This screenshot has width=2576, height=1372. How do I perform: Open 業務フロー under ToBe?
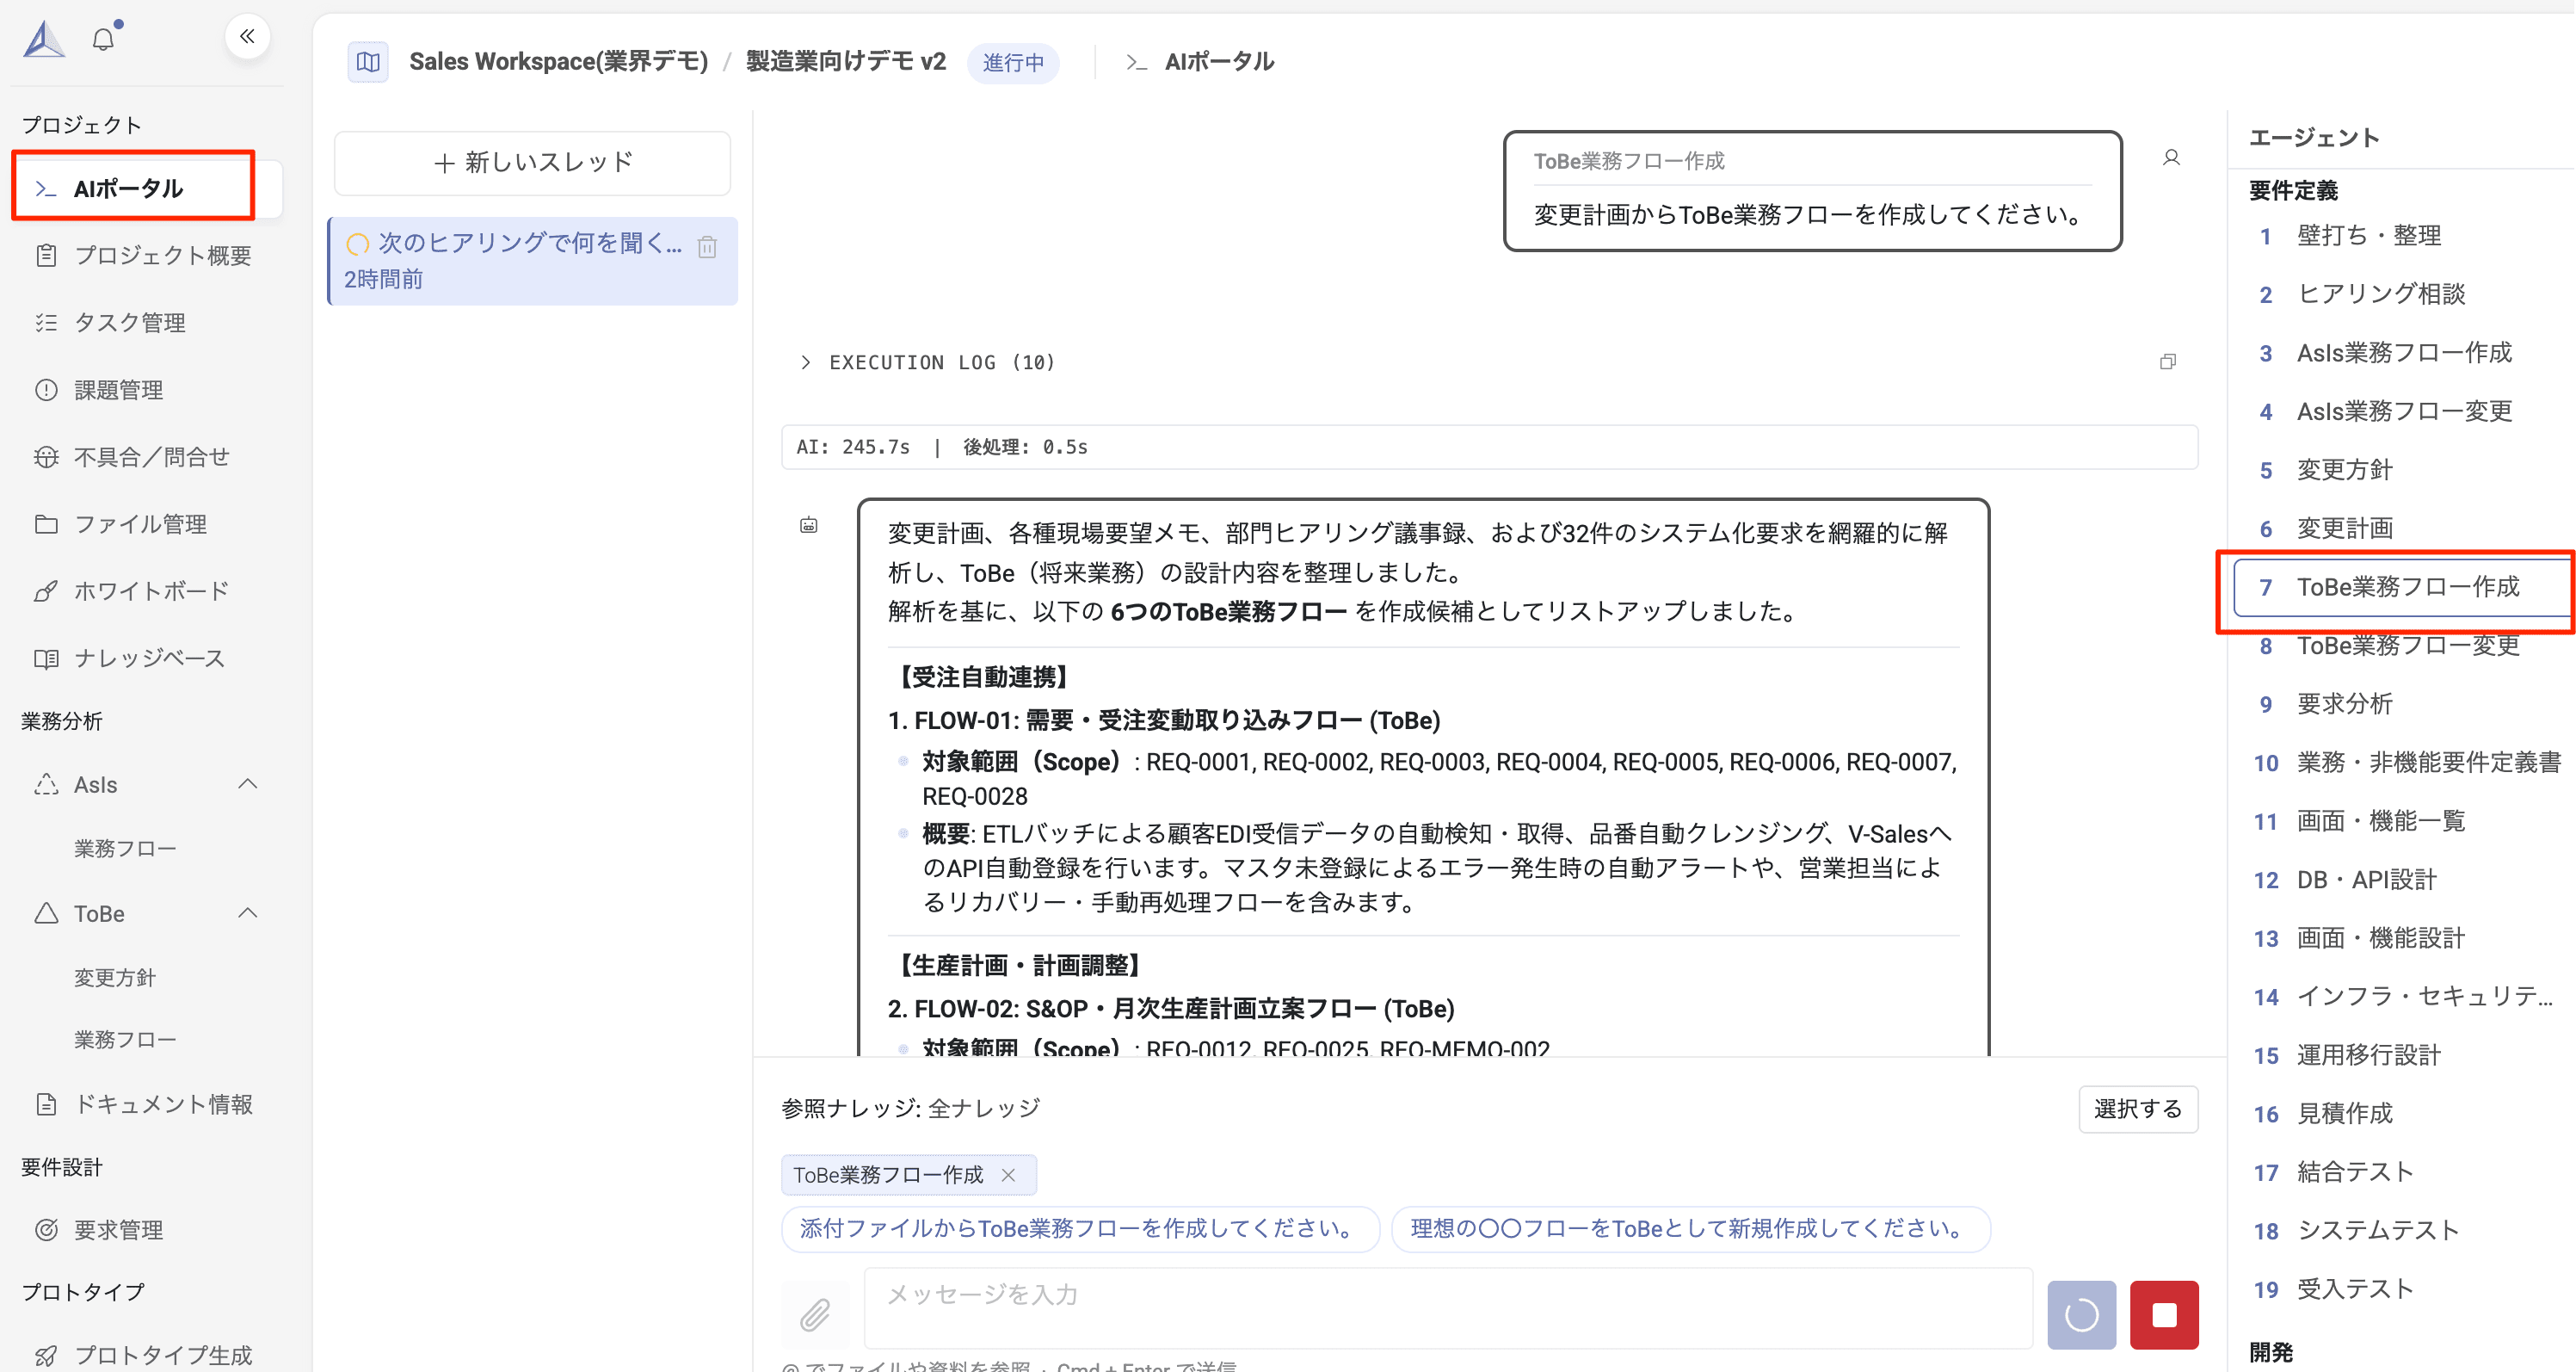(126, 1039)
